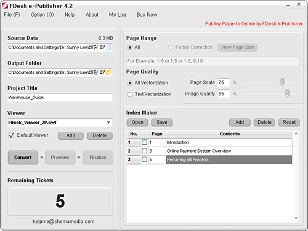Open output folder browse icon
The width and height of the screenshot is (308, 231).
109,73
